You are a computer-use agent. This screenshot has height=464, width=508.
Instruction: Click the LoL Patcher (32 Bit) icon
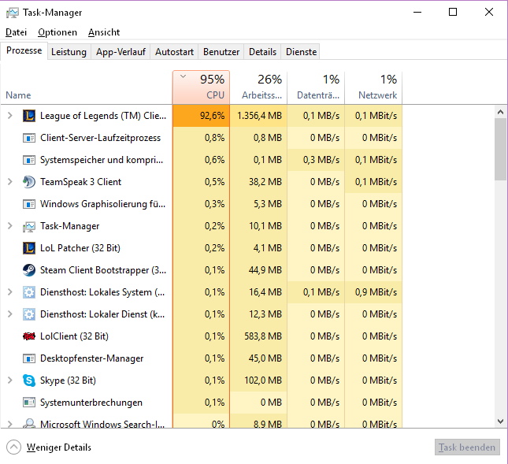(29, 248)
